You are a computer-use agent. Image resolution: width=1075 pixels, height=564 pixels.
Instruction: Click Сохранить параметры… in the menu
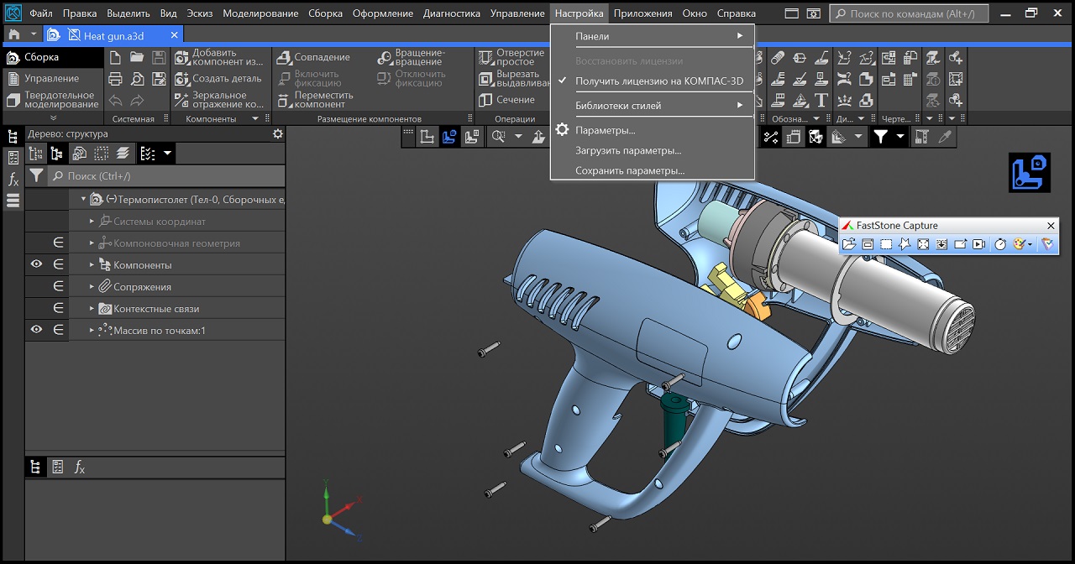click(x=630, y=170)
